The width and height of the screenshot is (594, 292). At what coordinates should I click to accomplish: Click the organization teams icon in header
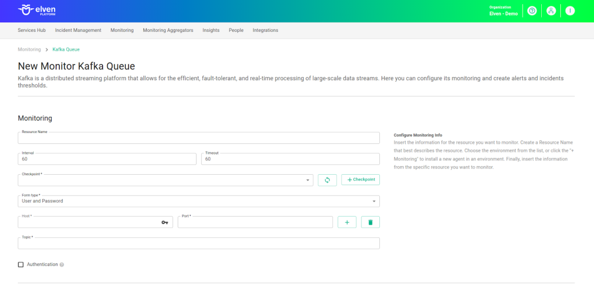pyautogui.click(x=551, y=11)
